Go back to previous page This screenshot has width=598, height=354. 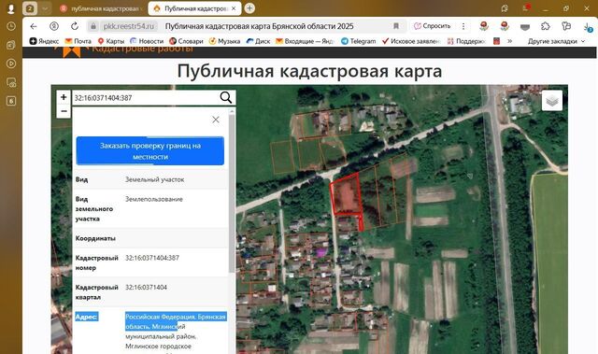pos(34,26)
